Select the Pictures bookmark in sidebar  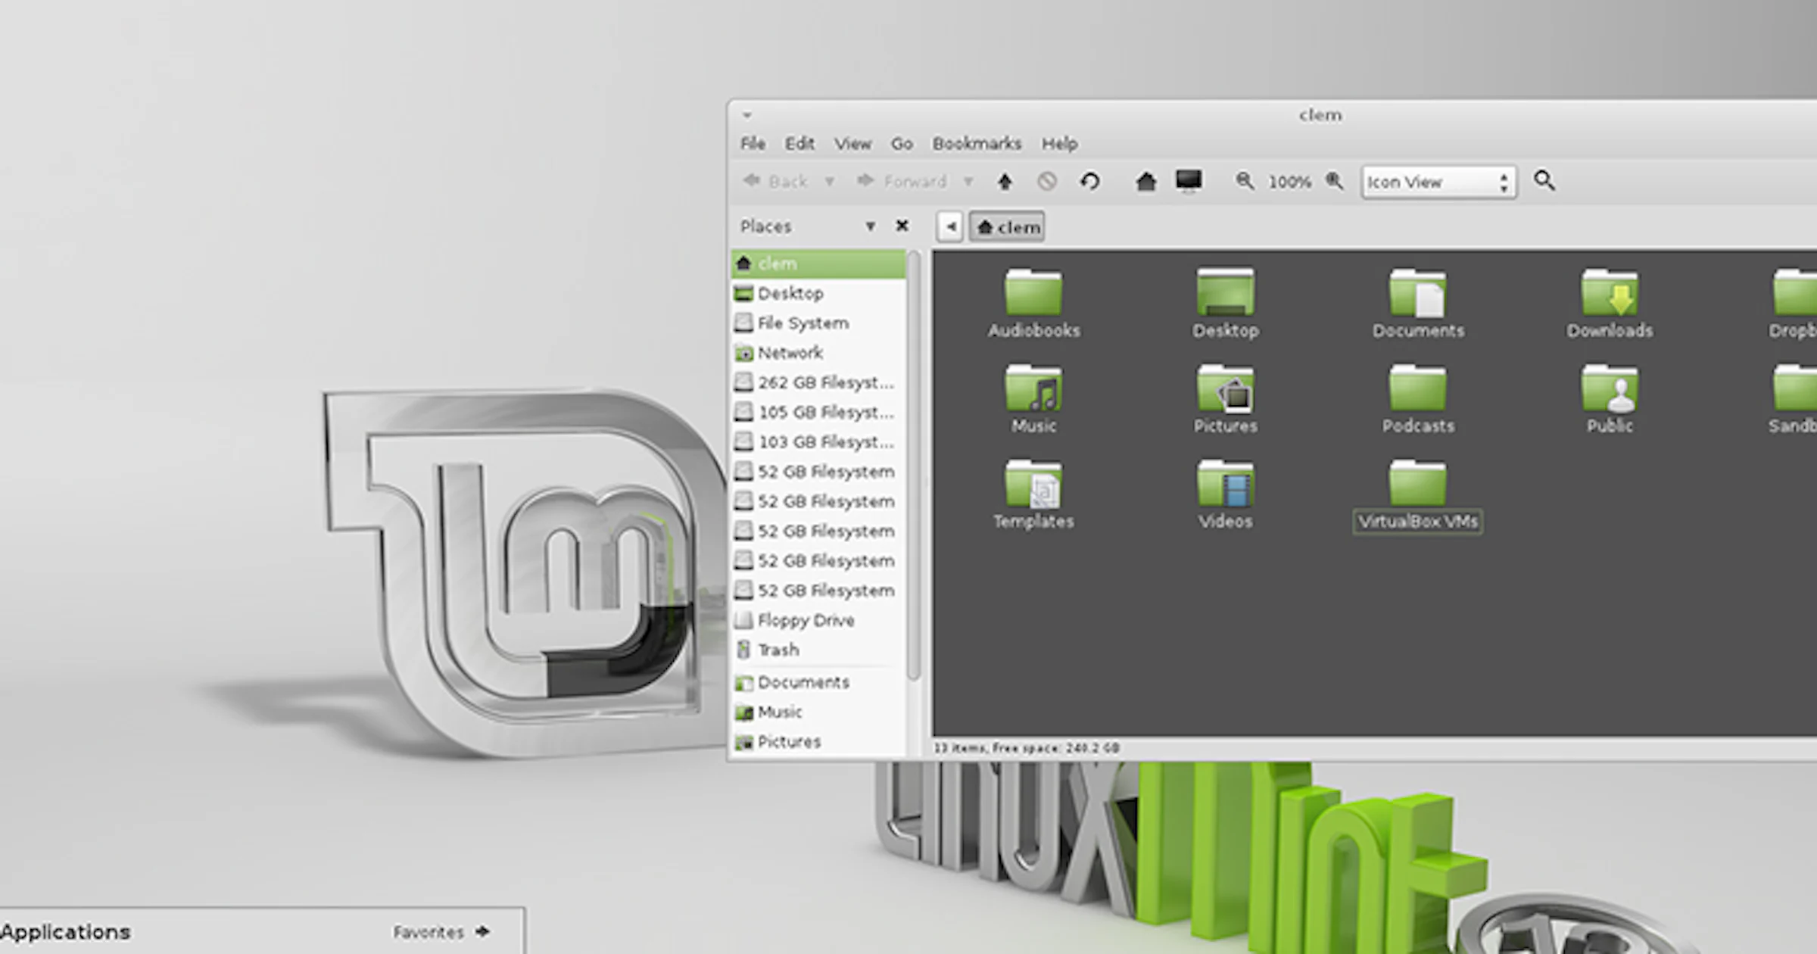click(x=818, y=741)
